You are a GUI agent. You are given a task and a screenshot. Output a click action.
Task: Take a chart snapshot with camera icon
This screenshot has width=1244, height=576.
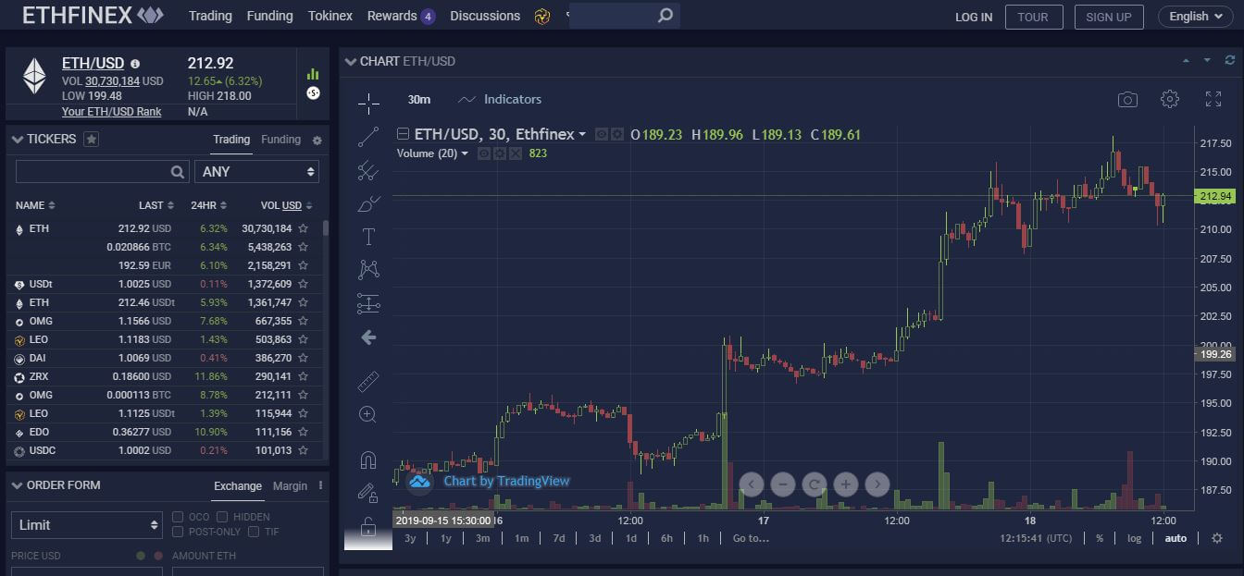[1127, 100]
